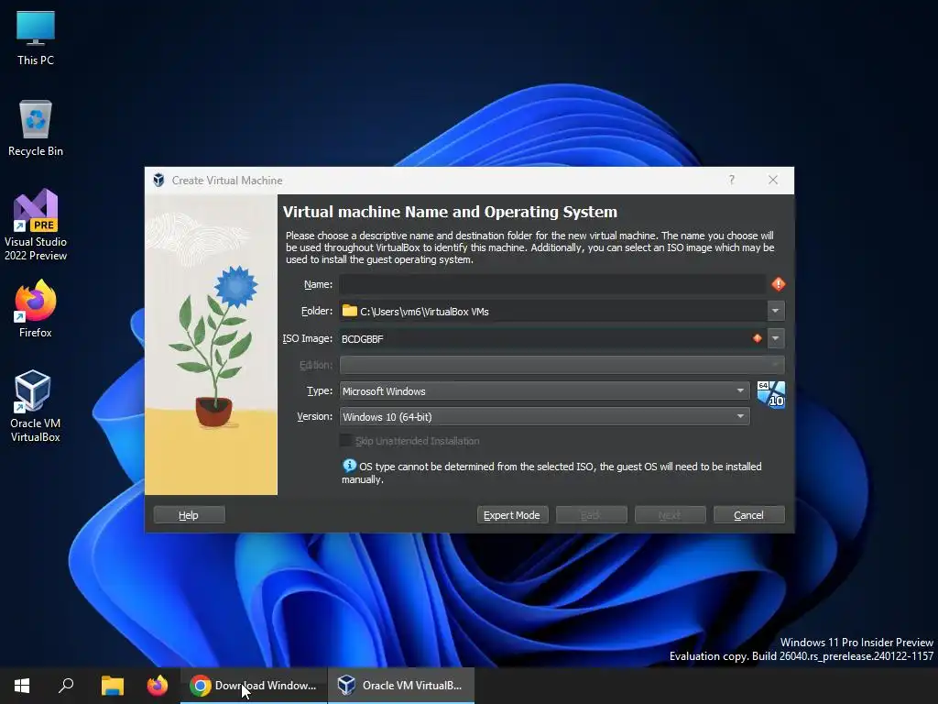938x704 pixels.
Task: Click the Folder path C:\Users\vm6\VirtualBox VMs
Action: 424,312
